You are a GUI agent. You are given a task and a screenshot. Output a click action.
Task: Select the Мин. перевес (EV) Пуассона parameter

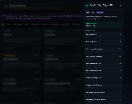103,50
